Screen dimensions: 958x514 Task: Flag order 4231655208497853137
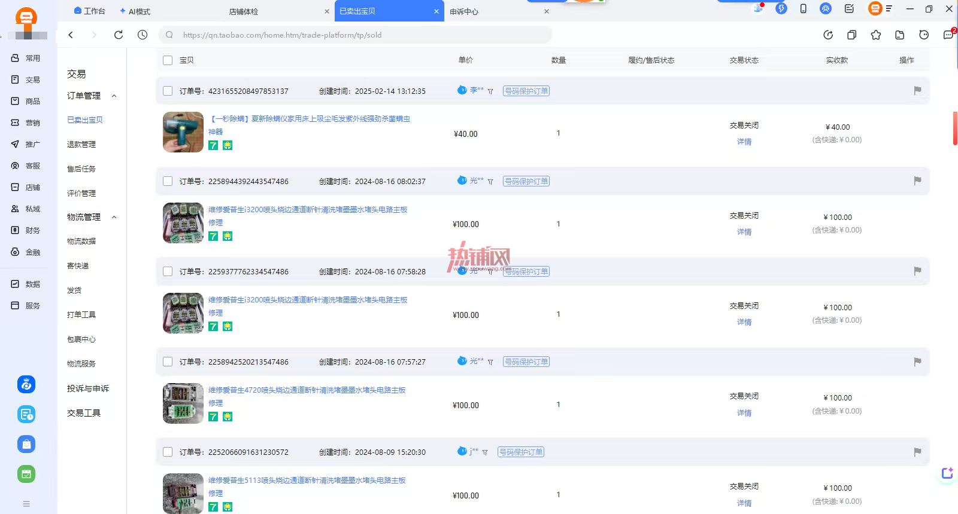(917, 90)
